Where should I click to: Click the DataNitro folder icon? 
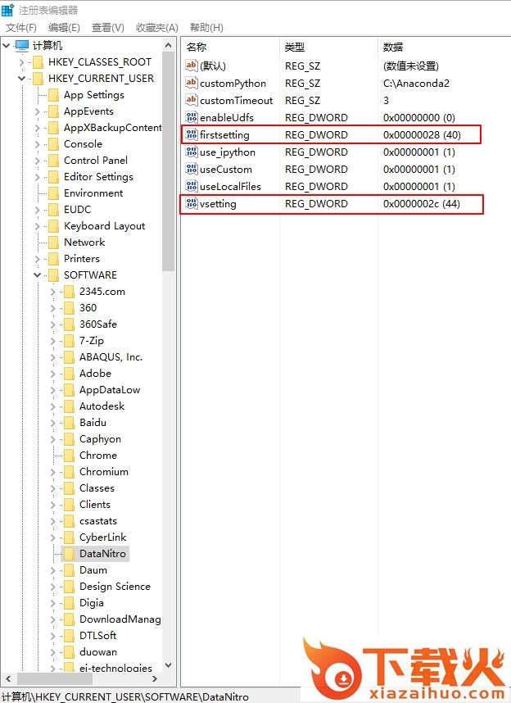[69, 553]
